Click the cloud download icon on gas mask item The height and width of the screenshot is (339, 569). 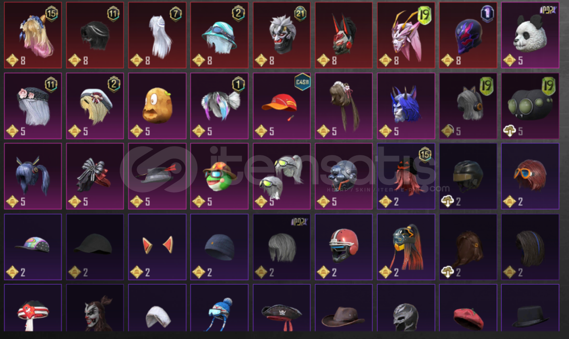pos(509,131)
